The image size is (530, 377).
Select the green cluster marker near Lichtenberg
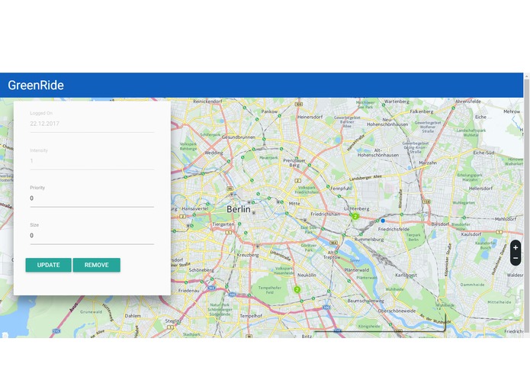355,217
